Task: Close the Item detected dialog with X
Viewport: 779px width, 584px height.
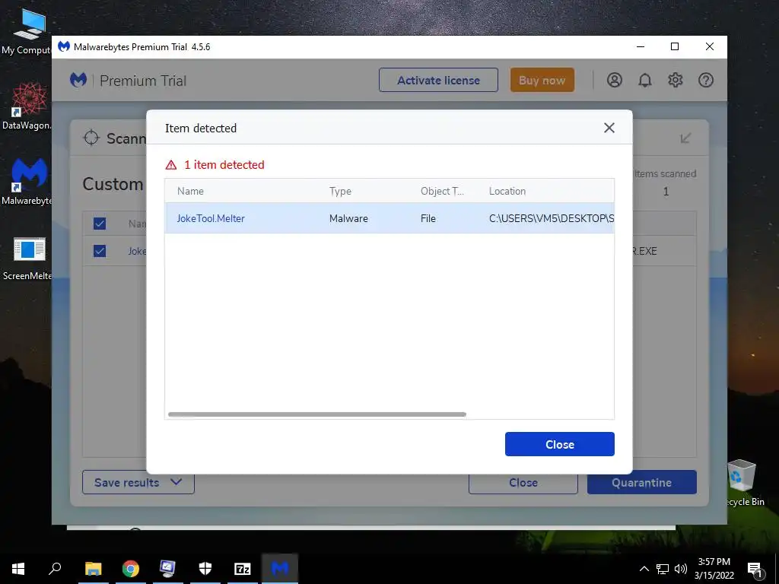Action: point(609,128)
